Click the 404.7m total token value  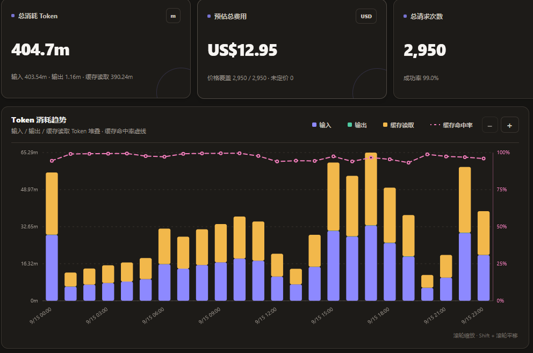coord(40,50)
